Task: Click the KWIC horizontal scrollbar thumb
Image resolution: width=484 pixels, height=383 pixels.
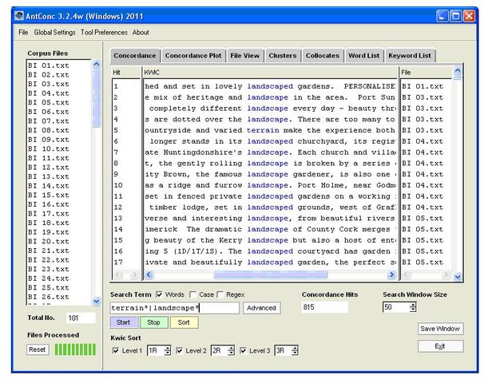Action: pyautogui.click(x=271, y=274)
